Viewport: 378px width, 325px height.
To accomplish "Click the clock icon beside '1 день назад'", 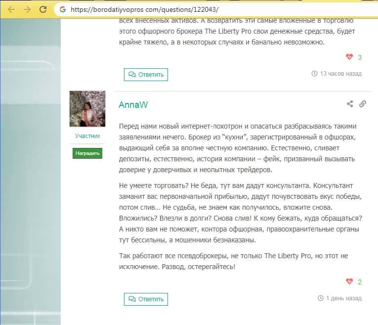I will pos(320,298).
